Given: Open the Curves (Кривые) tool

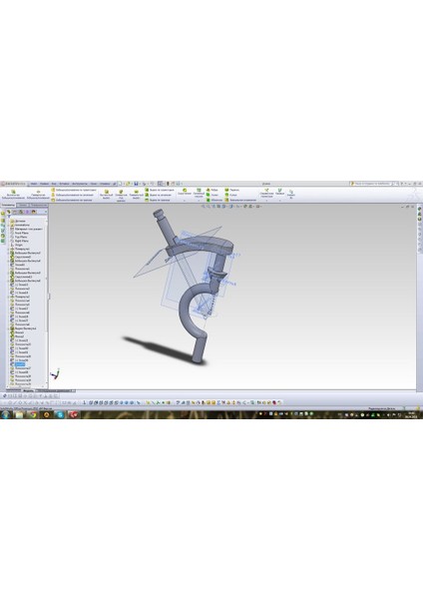Looking at the screenshot, I should pos(279,192).
